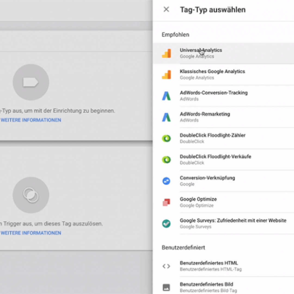Click the text about Einrichtung zu beginnen

click(x=57, y=111)
